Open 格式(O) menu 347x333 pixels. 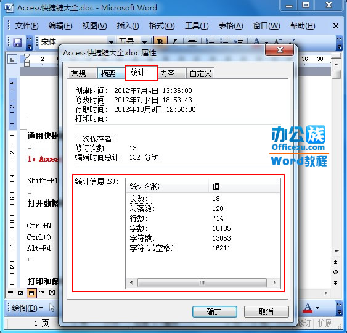[161, 26]
